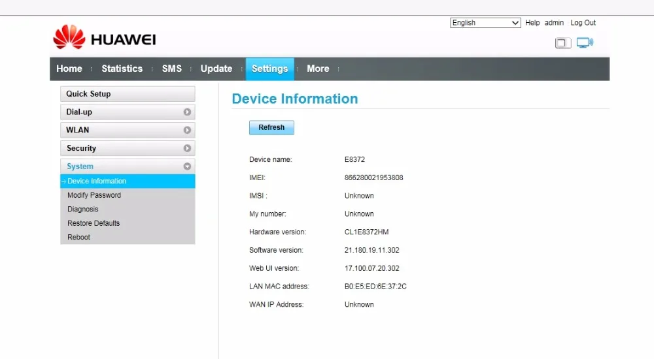
Task: Open the WLAN settings section
Action: (x=128, y=131)
